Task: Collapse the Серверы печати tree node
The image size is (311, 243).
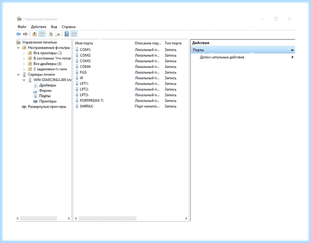Action: coord(18,75)
